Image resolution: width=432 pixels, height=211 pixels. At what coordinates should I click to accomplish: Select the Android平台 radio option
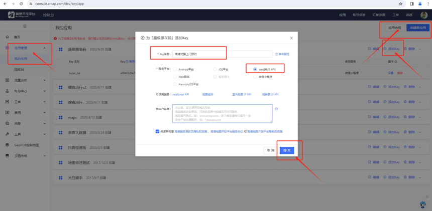point(175,69)
